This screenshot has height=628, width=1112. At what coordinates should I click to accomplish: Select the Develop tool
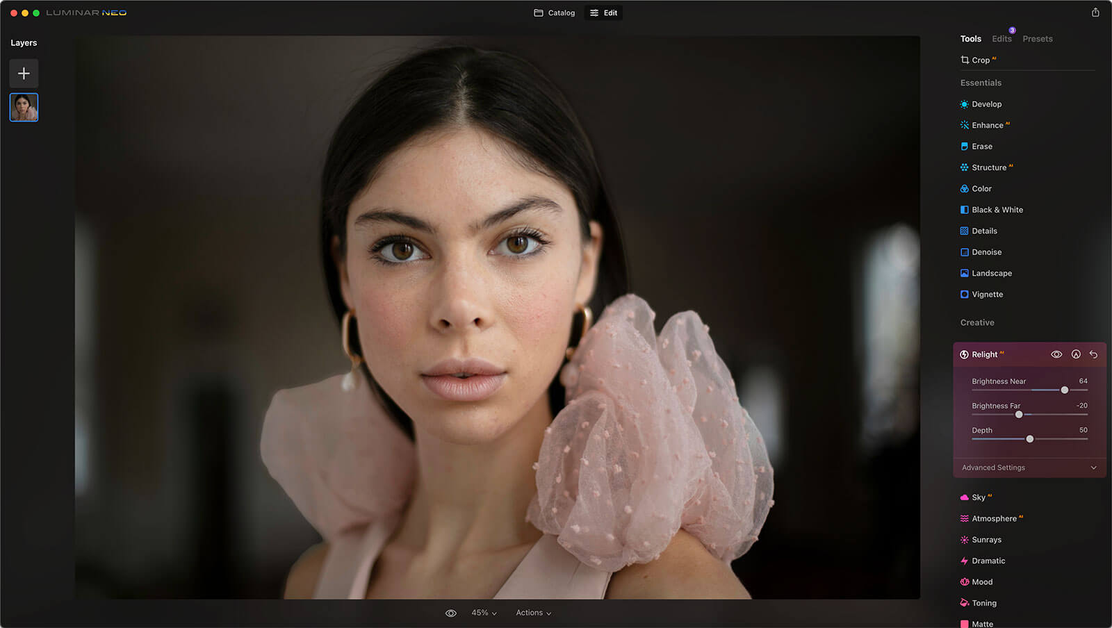coord(986,104)
